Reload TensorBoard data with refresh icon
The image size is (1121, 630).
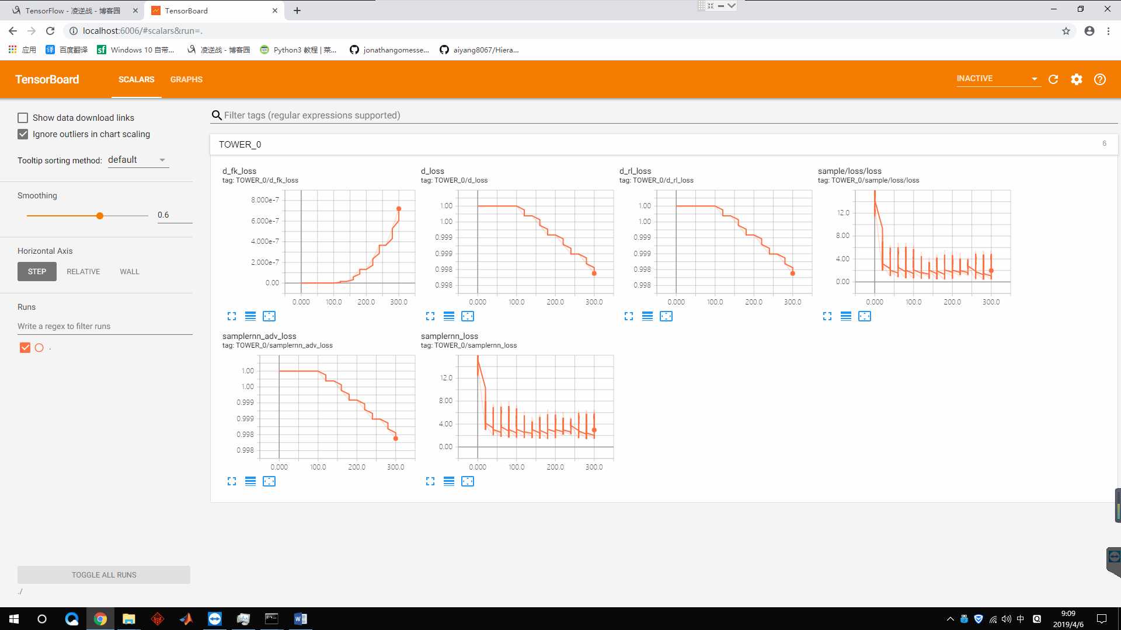(x=1053, y=79)
